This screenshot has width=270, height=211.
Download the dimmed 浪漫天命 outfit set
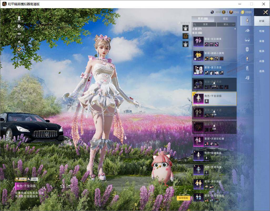click(x=214, y=84)
